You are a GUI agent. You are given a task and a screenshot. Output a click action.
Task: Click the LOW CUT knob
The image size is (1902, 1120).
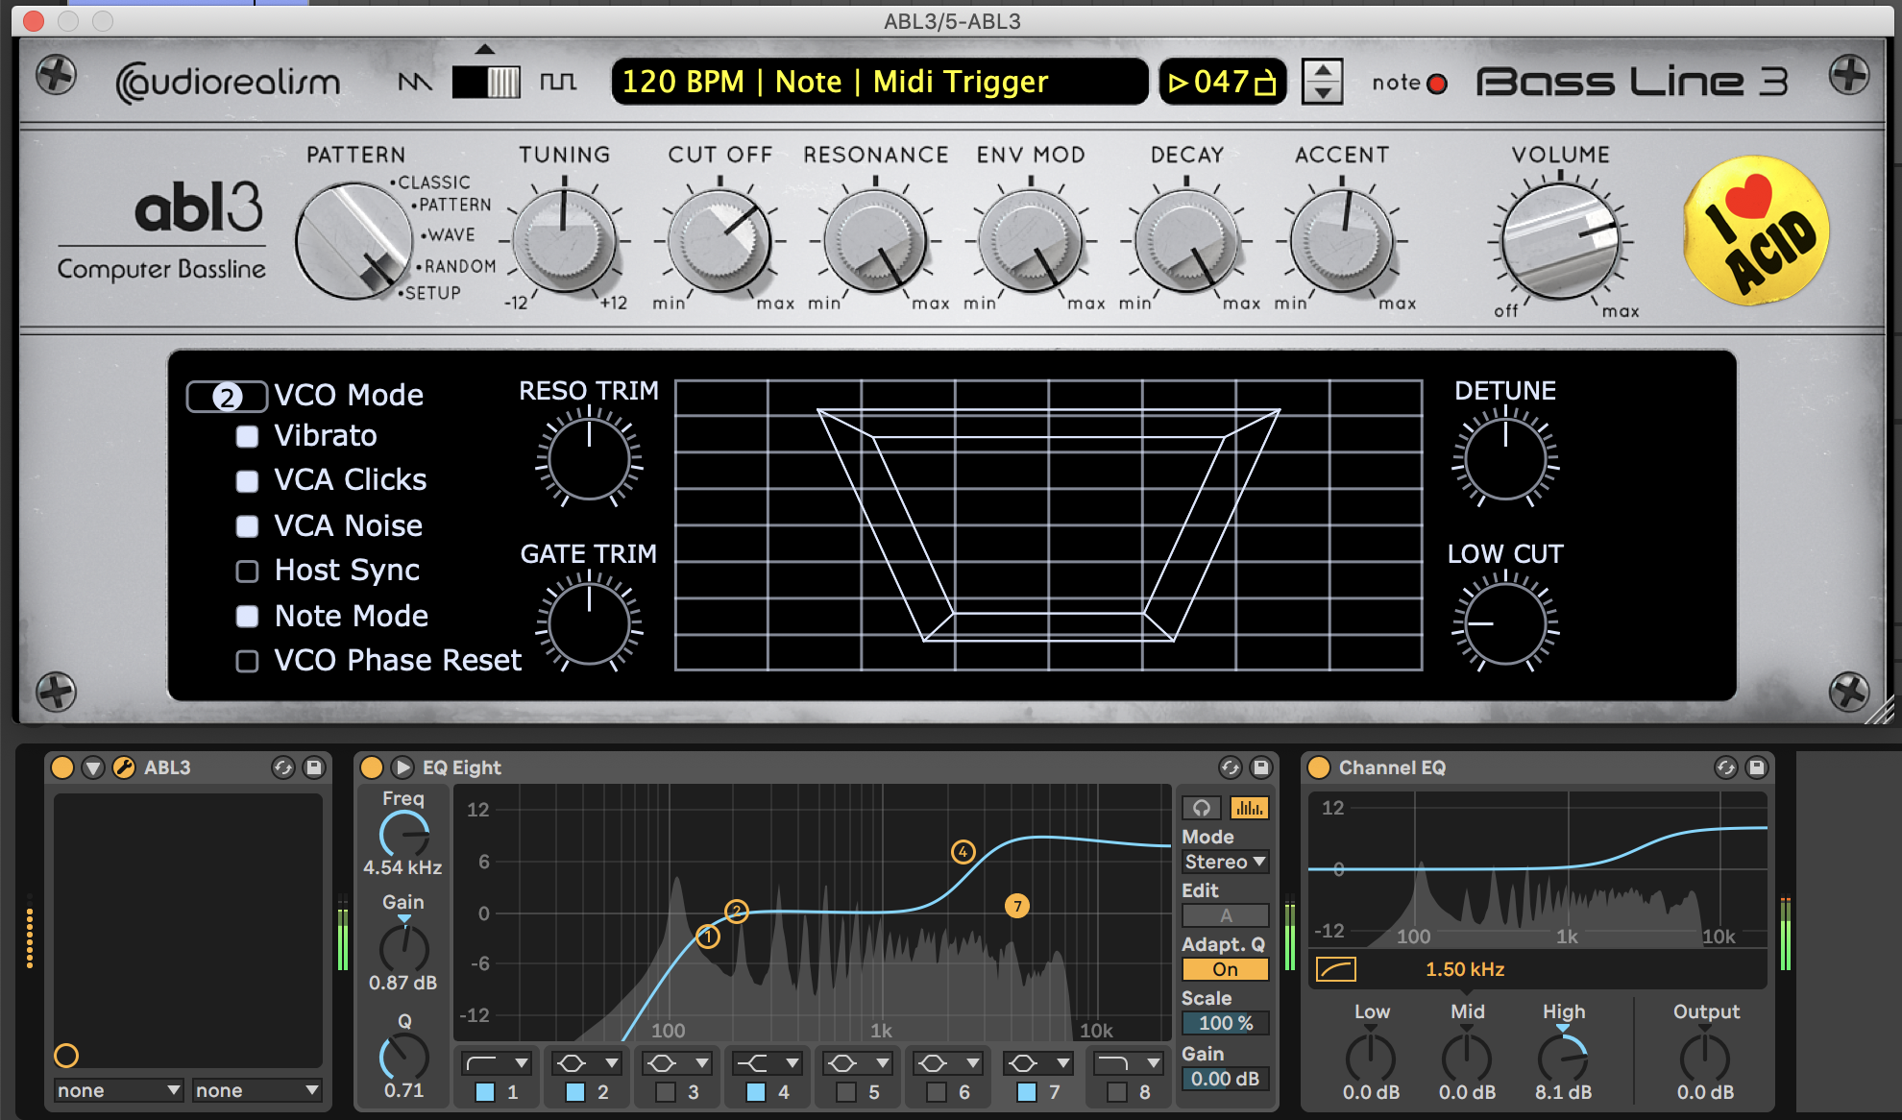pos(1505,622)
